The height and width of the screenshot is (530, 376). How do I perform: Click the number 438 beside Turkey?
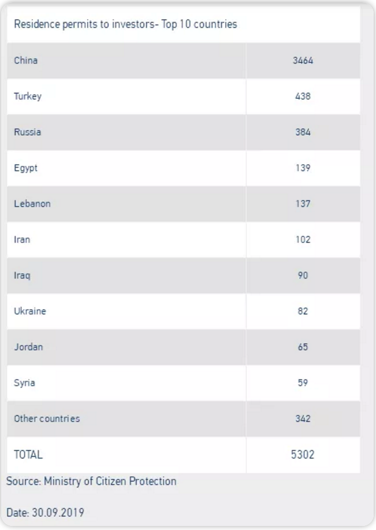point(303,96)
